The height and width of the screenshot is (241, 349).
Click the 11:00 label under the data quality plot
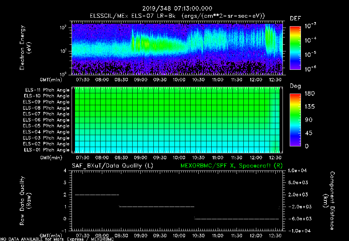click(217, 236)
